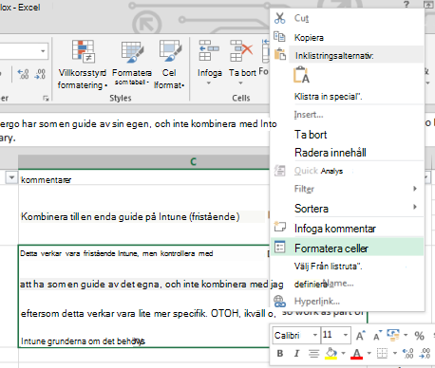Viewport: 435px width, 368px height.
Task: Click the ribbon collapse button top right
Action: 429,5
